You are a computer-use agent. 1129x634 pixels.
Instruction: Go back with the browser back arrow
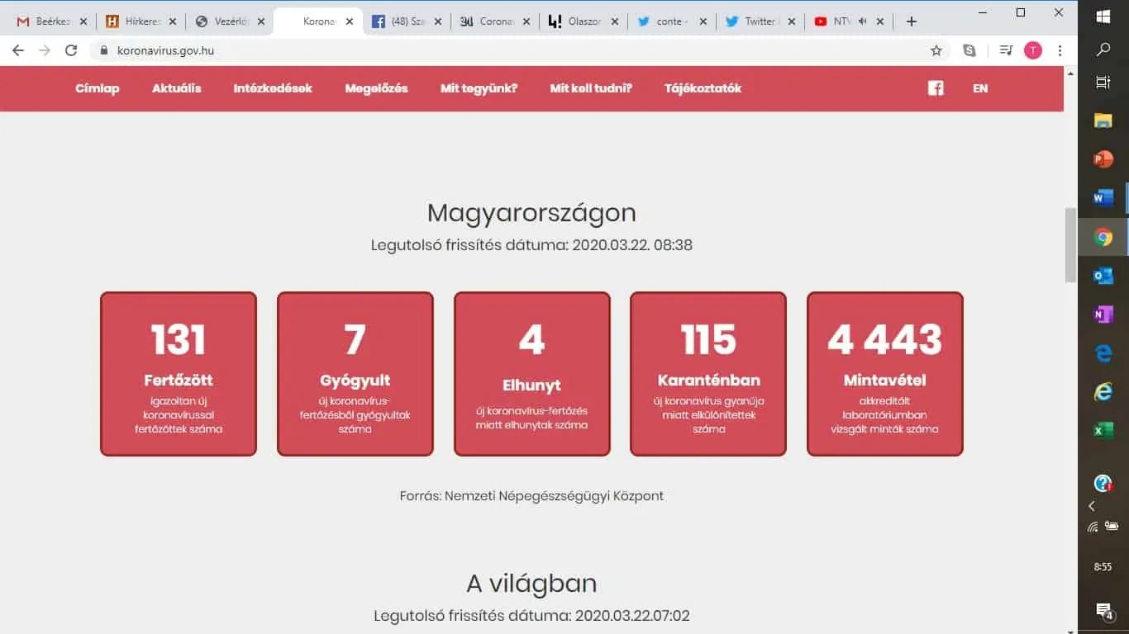coord(18,50)
